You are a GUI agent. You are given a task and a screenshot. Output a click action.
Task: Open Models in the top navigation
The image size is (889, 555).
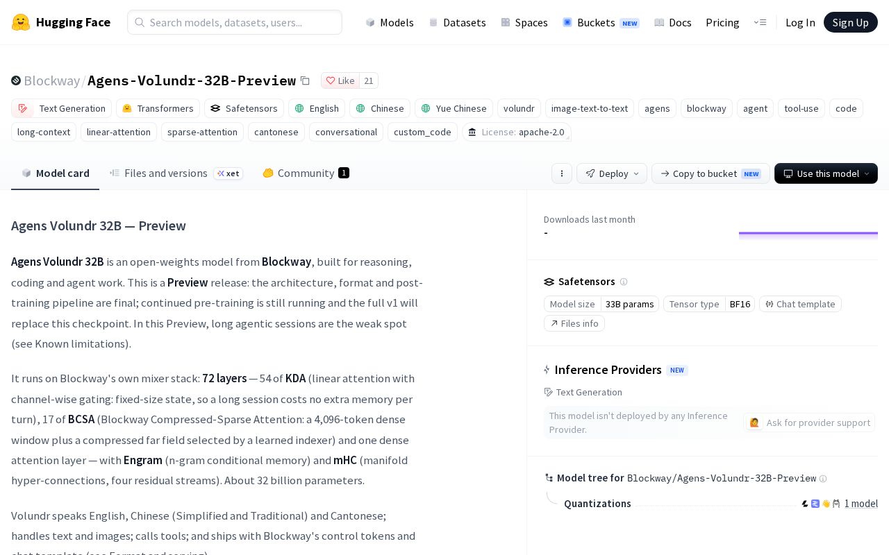coord(390,22)
